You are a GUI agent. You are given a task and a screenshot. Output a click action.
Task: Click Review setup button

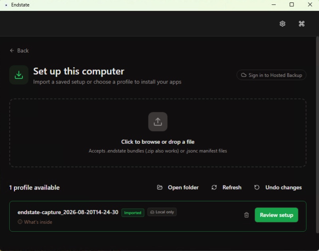[277, 215]
